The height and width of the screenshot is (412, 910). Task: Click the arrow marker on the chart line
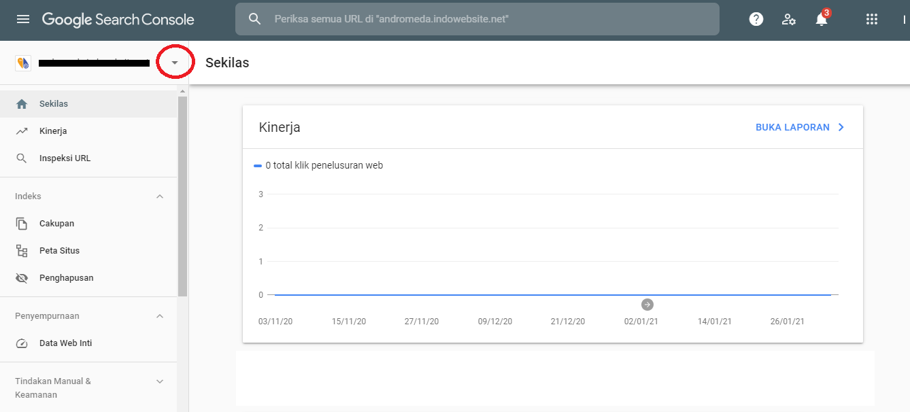click(647, 305)
